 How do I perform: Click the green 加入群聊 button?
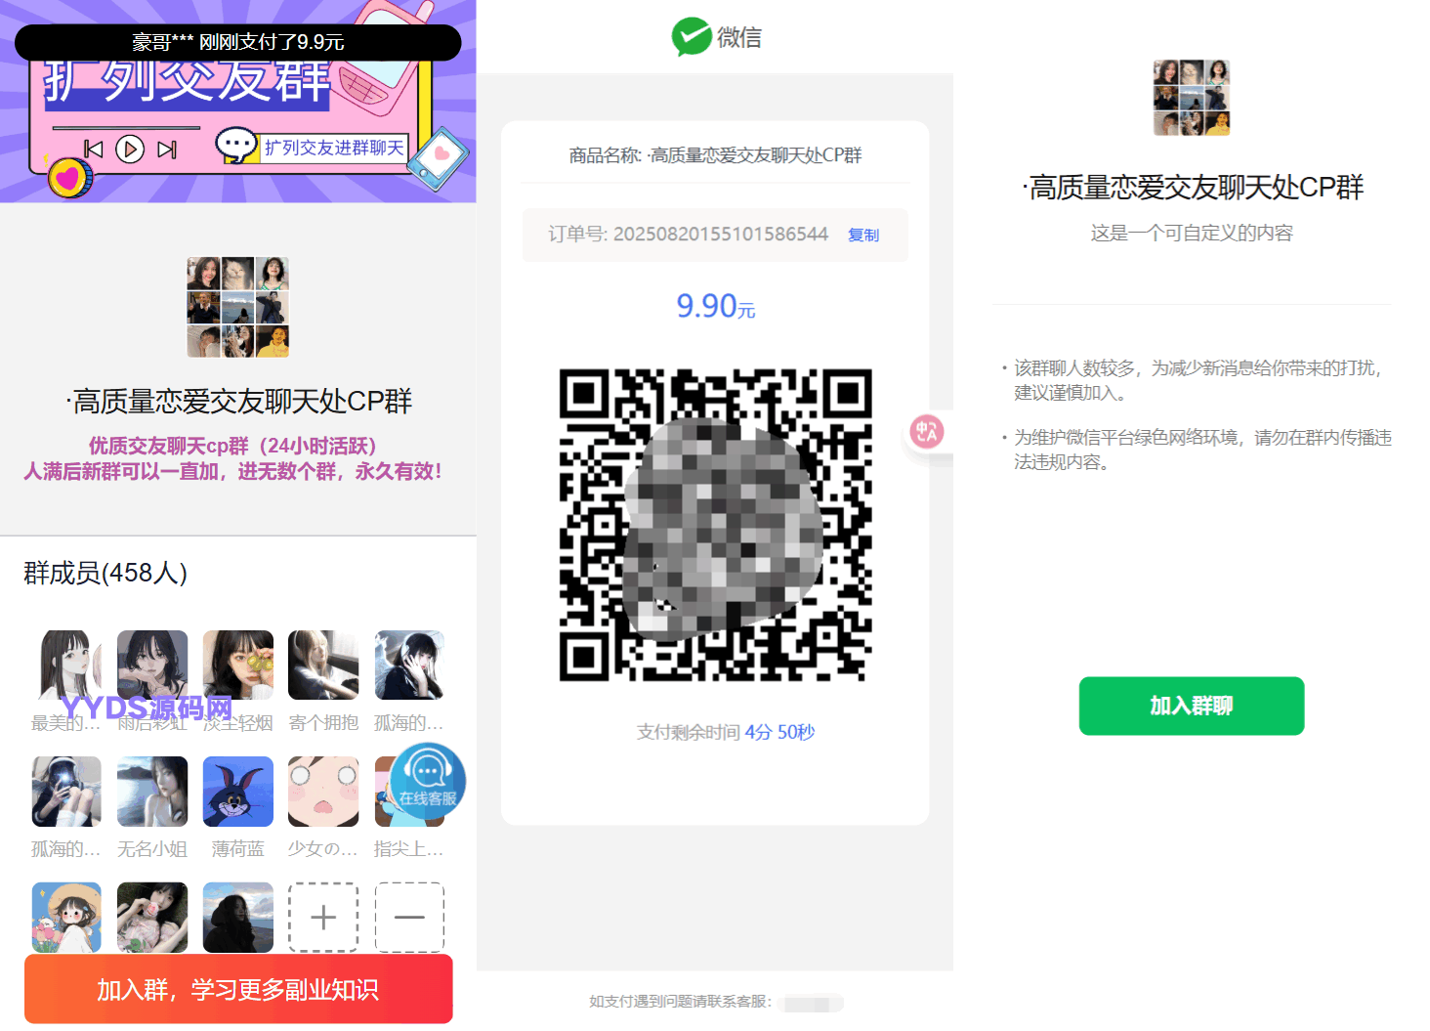click(x=1191, y=706)
